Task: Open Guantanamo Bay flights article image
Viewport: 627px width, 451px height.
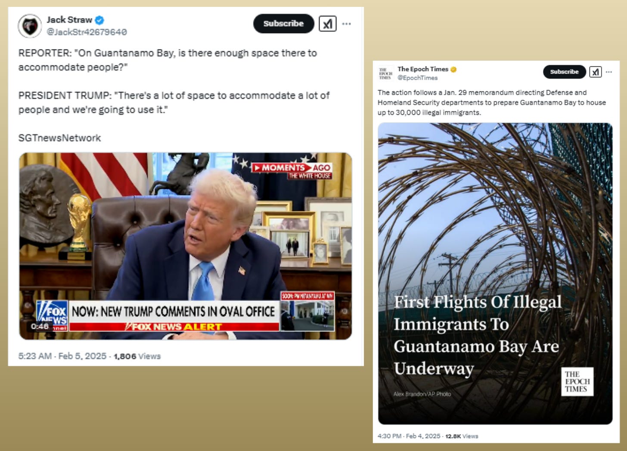Action: pyautogui.click(x=495, y=274)
